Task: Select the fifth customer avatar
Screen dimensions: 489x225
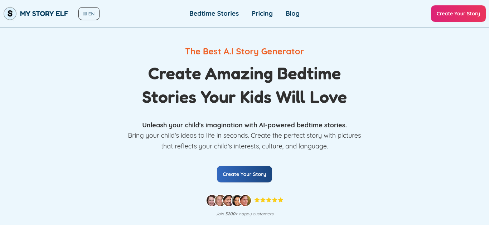Action: 246,200
